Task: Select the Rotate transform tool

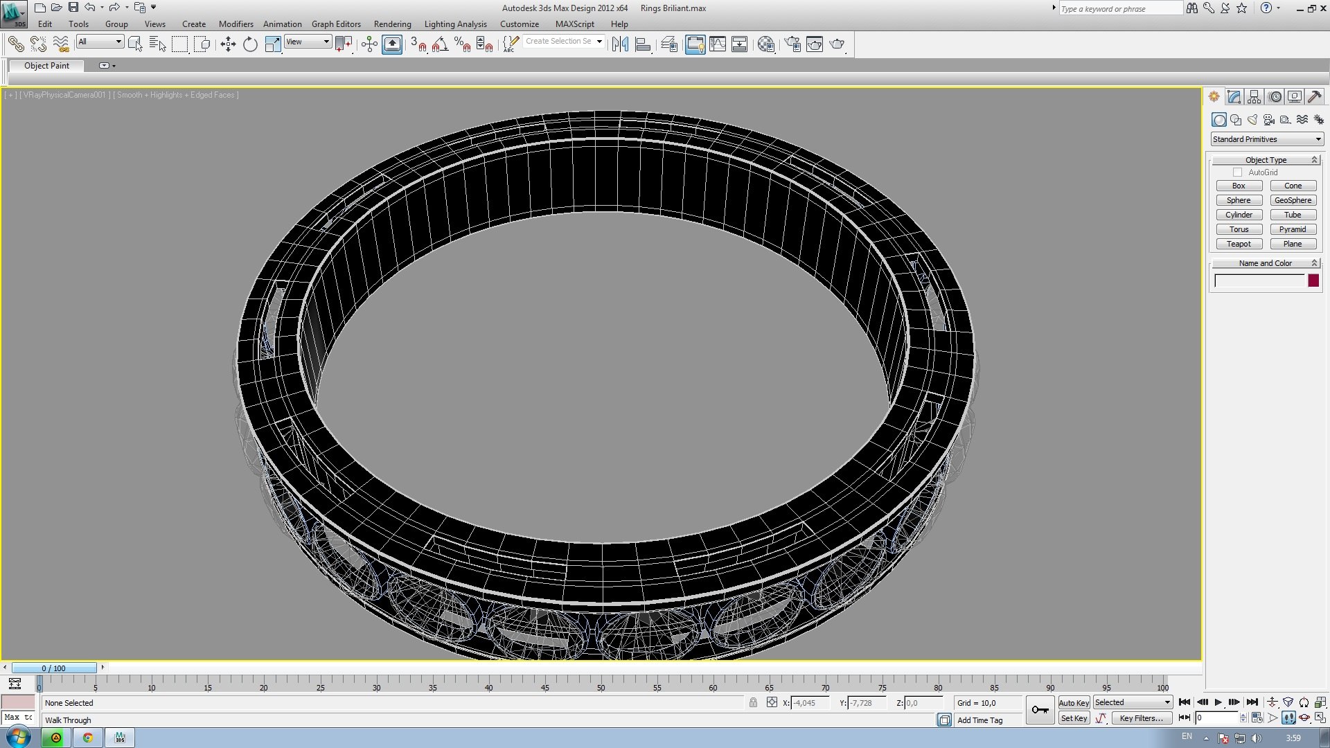Action: click(x=250, y=44)
